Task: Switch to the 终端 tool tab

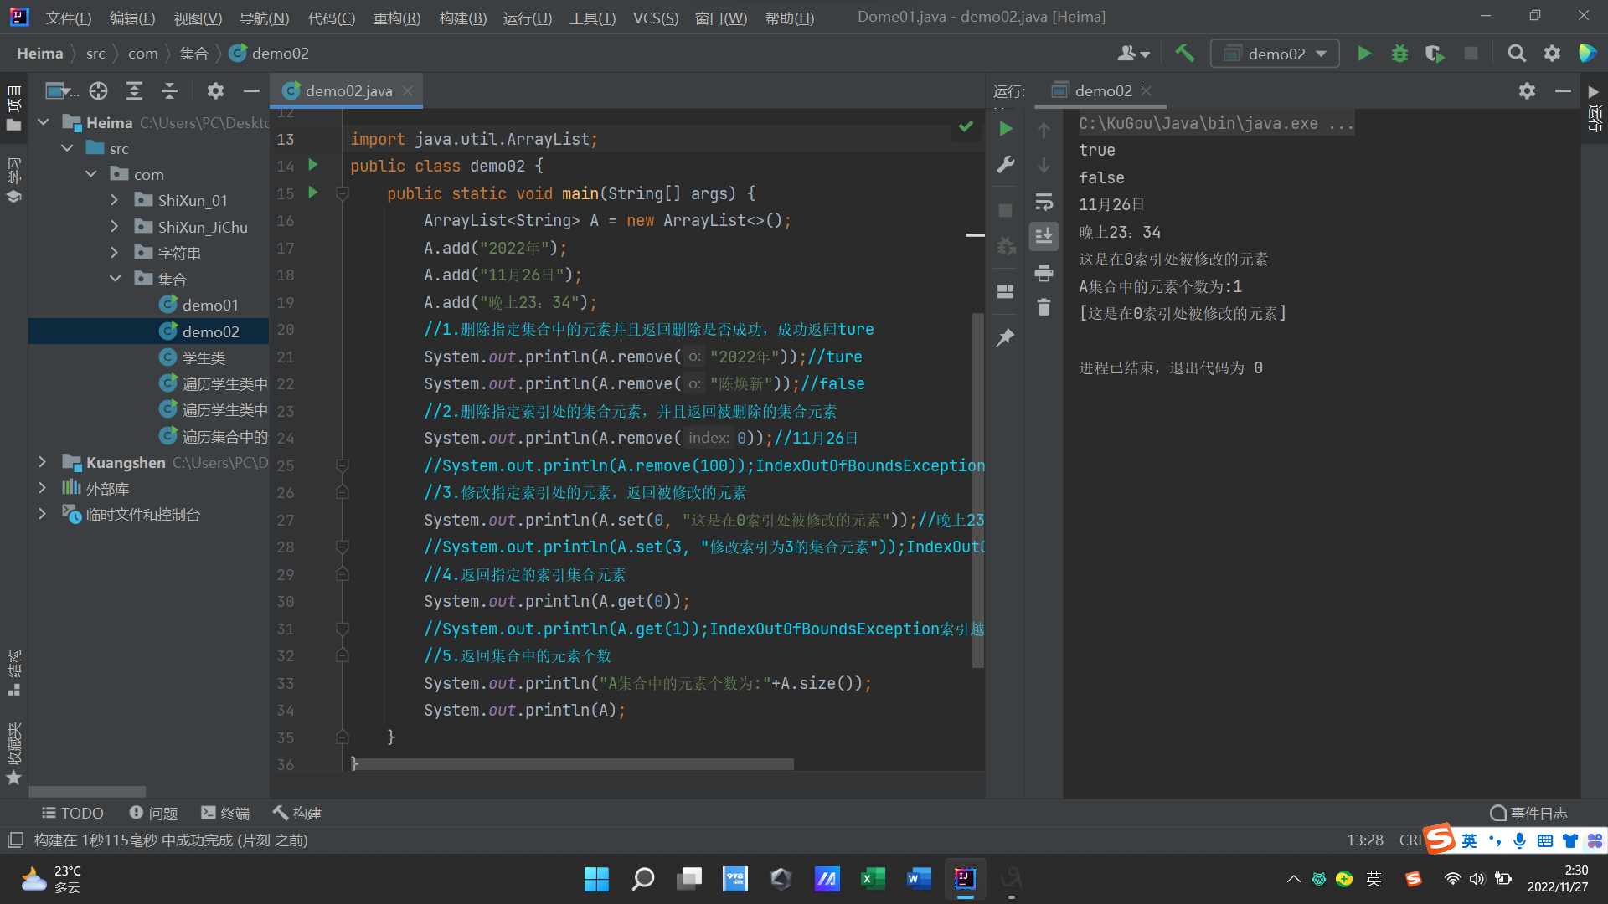Action: [225, 813]
